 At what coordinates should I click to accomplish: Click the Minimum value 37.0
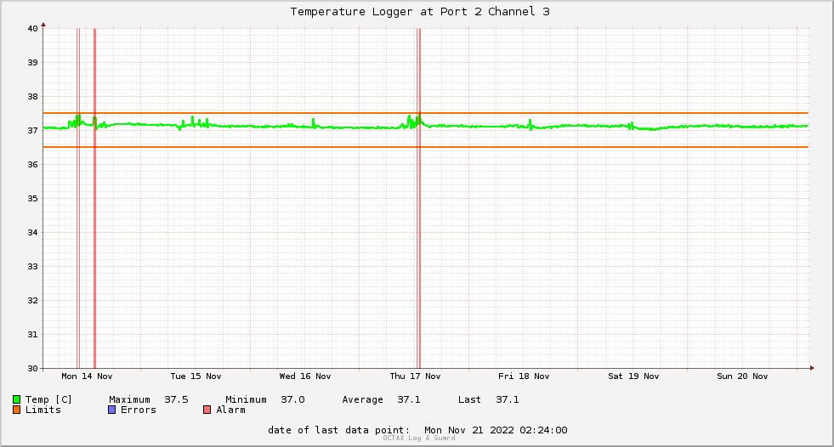click(292, 399)
